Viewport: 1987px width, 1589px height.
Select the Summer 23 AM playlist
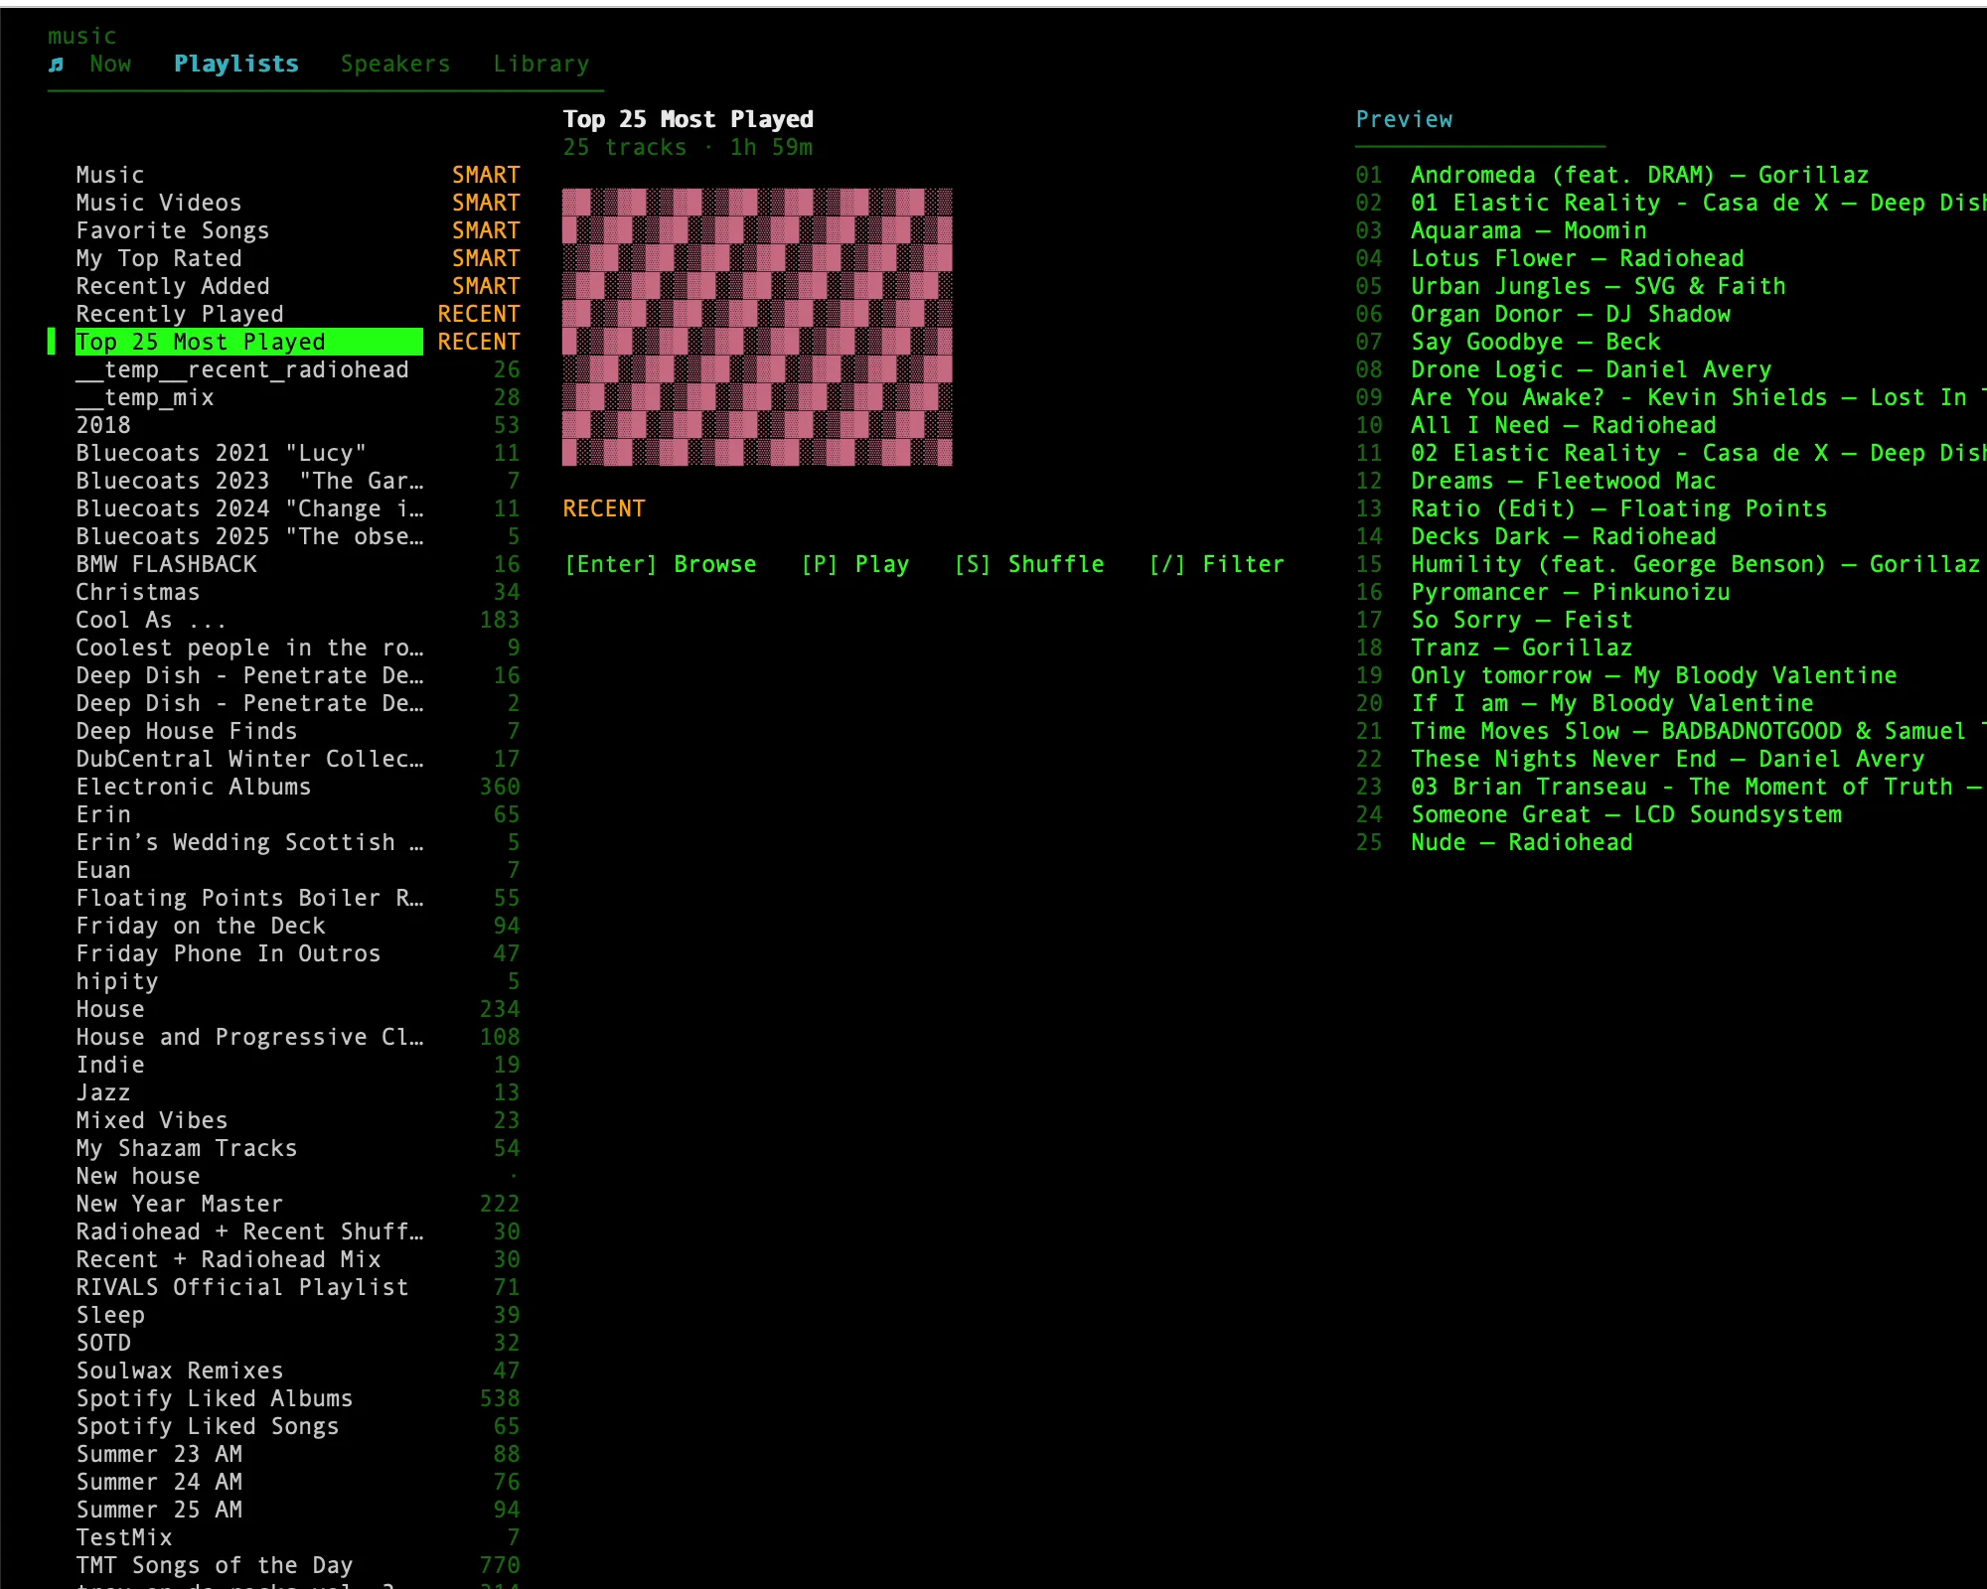point(298,1454)
